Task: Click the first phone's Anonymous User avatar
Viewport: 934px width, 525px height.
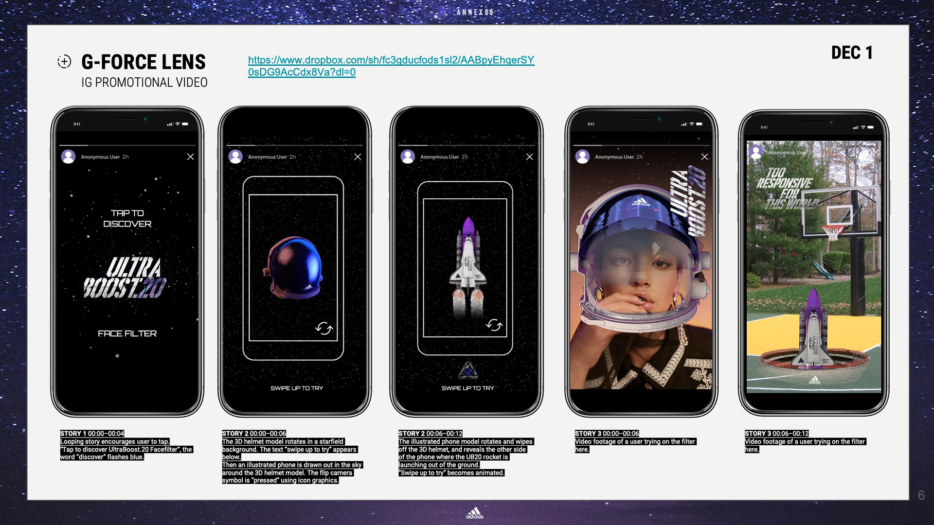Action: pyautogui.click(x=68, y=157)
